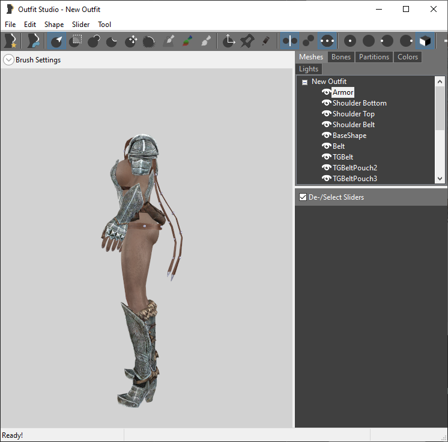The image size is (448, 442).
Task: Select the spiky Smooth brush tool
Action: point(149,41)
